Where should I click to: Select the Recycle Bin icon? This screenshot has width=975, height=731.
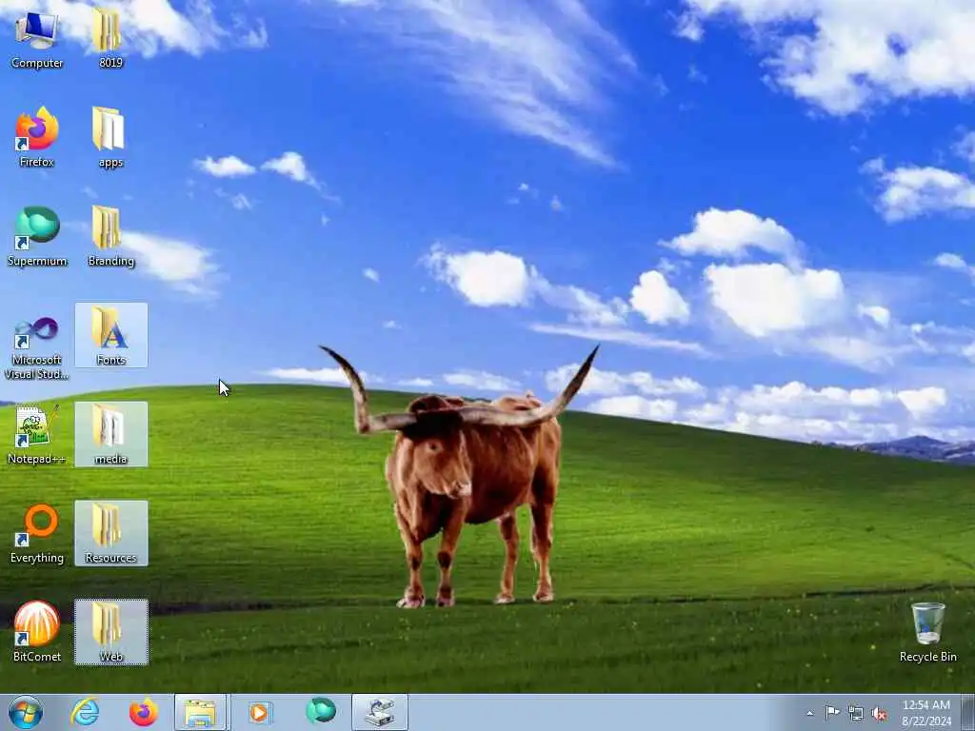click(927, 632)
